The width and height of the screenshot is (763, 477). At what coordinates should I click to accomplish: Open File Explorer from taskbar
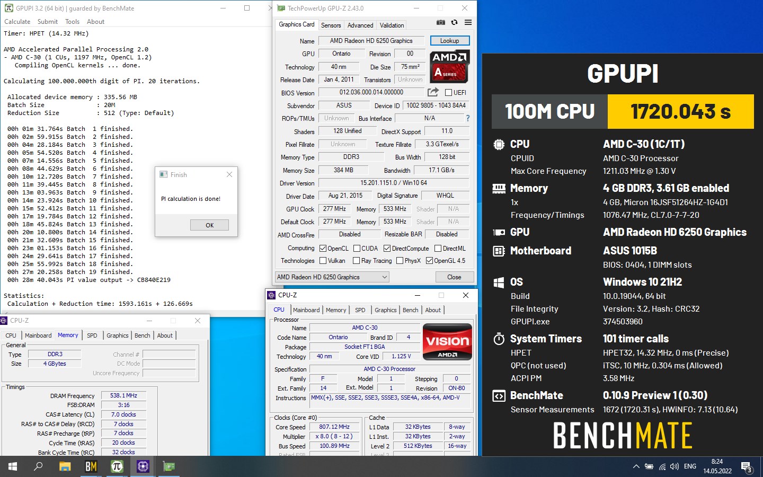(x=65, y=466)
